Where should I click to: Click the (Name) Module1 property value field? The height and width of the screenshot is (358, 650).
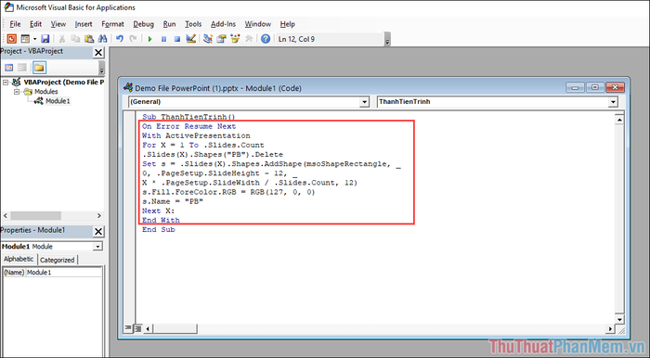tap(64, 273)
